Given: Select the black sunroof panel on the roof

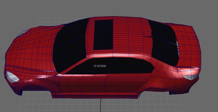Looking at the screenshot, I should pos(103,35).
